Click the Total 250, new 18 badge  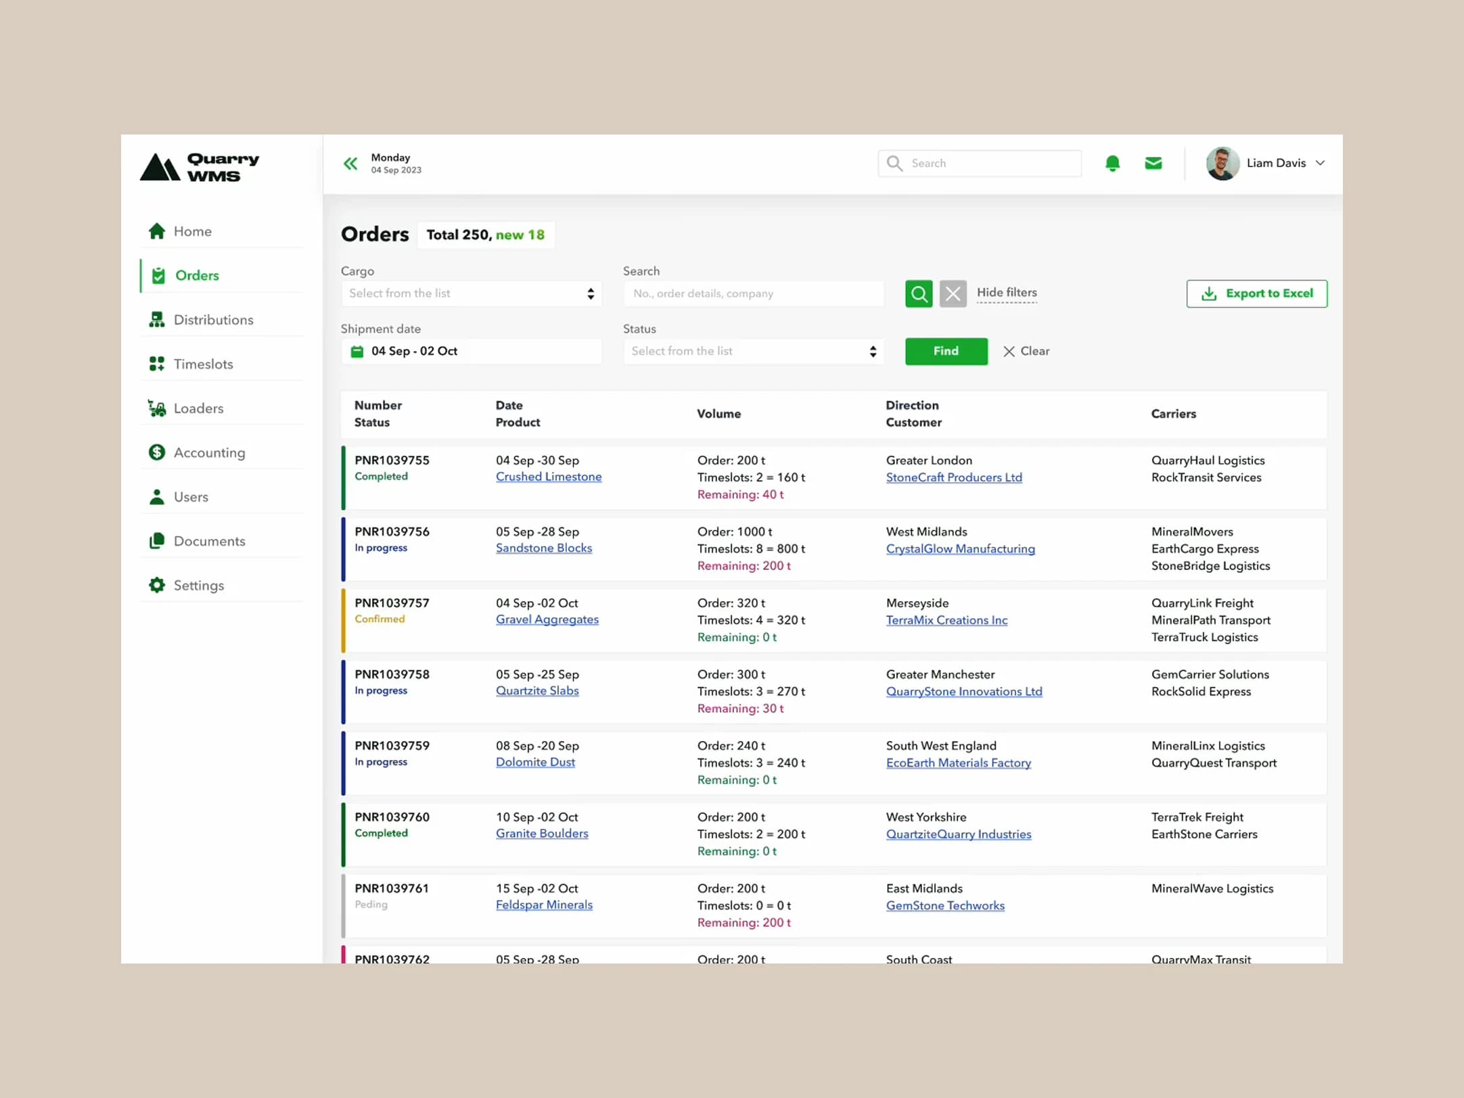pyautogui.click(x=486, y=235)
